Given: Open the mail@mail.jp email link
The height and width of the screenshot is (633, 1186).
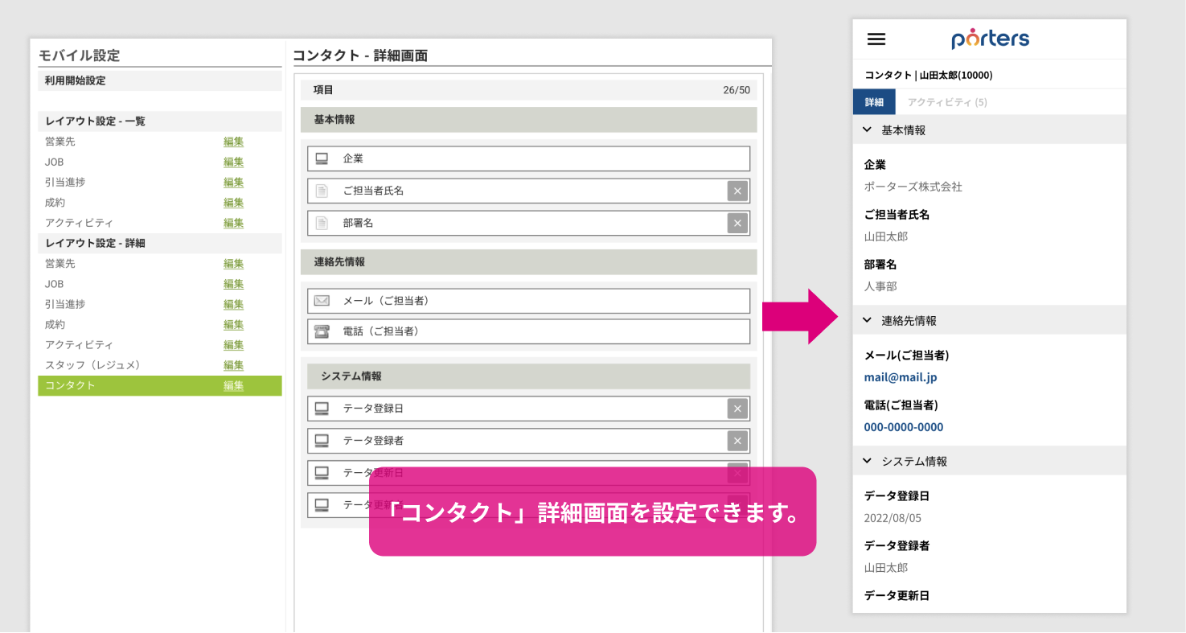Looking at the screenshot, I should [x=900, y=377].
